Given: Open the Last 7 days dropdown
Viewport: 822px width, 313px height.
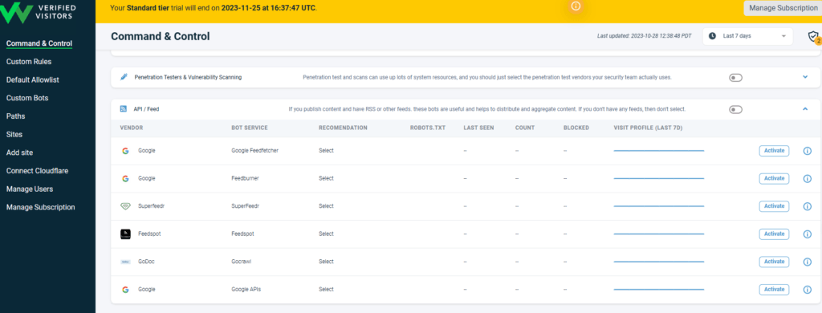Looking at the screenshot, I should (747, 36).
